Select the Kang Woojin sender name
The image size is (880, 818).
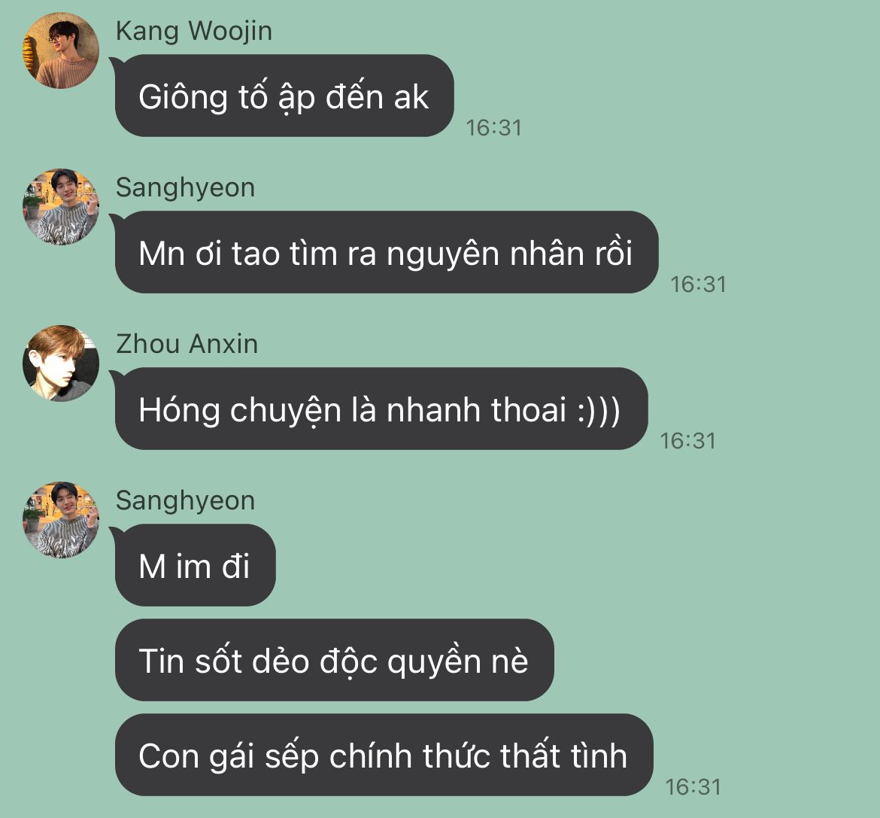[193, 31]
